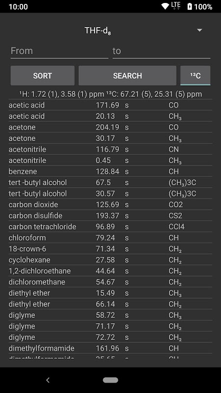Select the 18-crown-6 71.34 row

click(110, 249)
